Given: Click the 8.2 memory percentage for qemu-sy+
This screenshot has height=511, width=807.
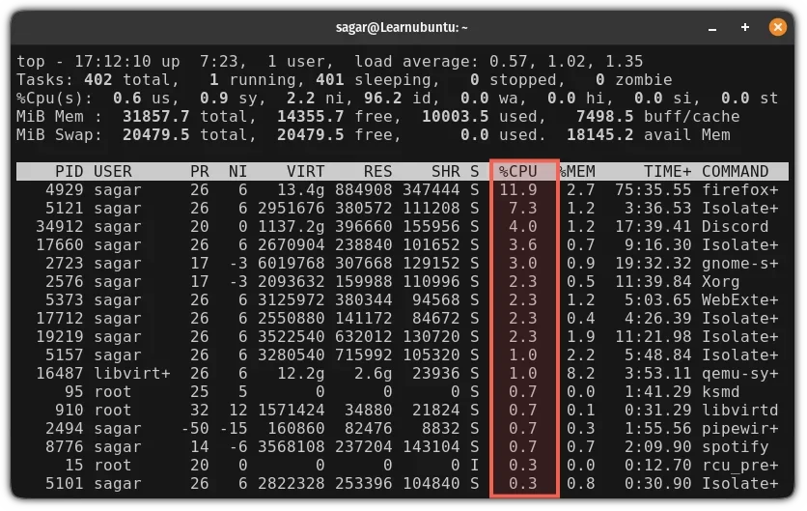Looking at the screenshot, I should (x=581, y=374).
